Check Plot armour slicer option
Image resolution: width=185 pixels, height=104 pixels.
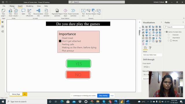[x=60, y=51]
